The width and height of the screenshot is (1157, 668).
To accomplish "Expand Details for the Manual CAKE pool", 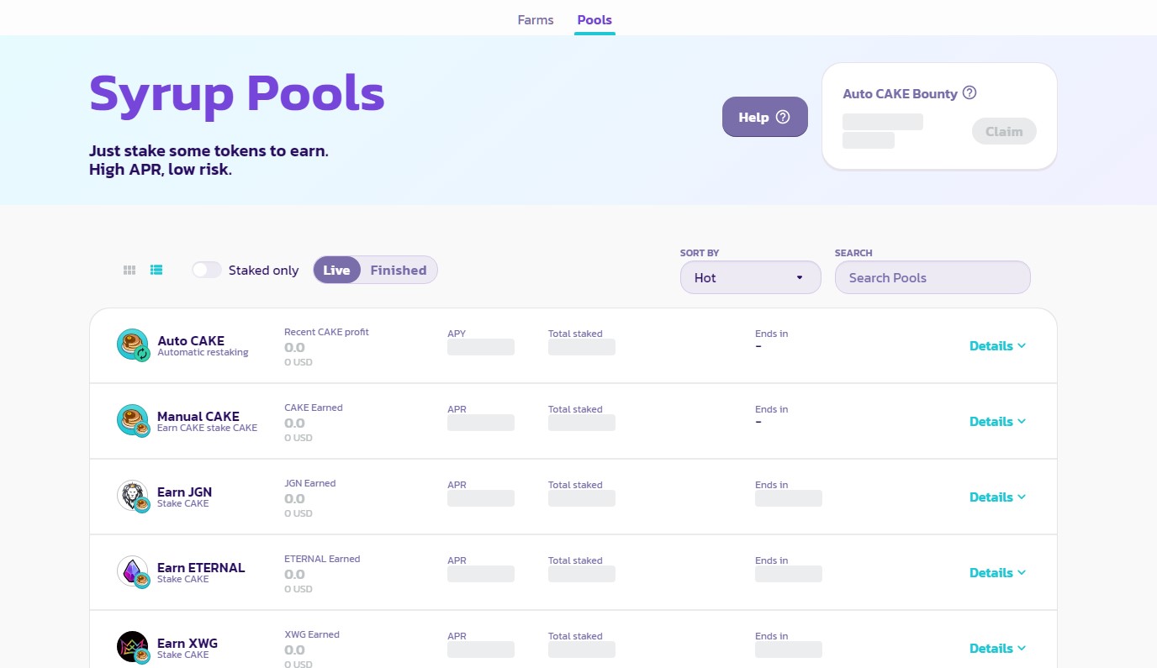I will (x=998, y=421).
